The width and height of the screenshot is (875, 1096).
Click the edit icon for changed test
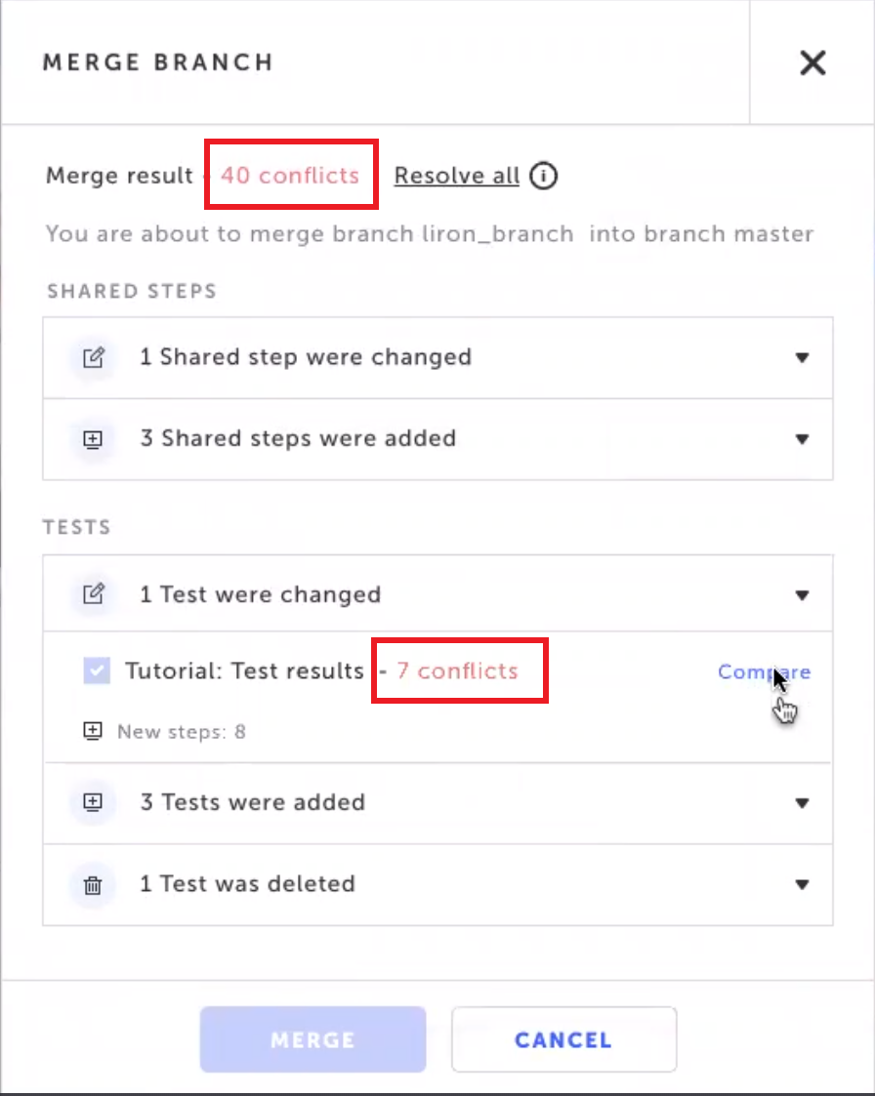click(x=93, y=594)
